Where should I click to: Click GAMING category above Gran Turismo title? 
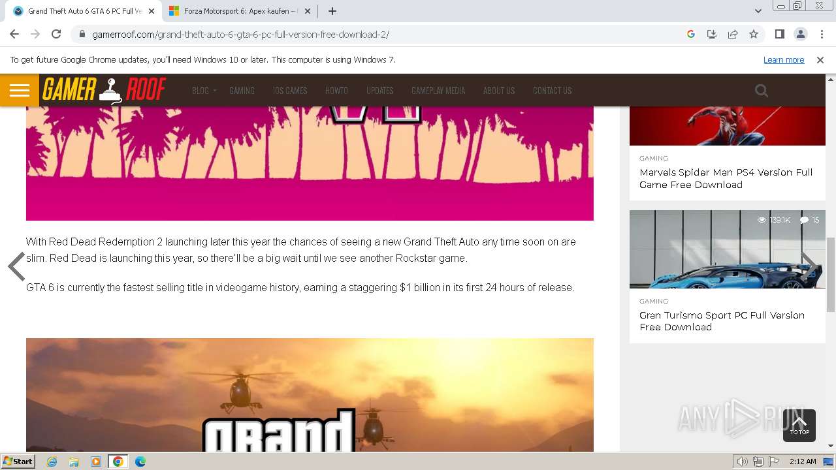(x=653, y=301)
